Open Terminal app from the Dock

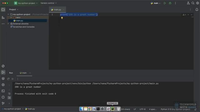pos(98,109)
